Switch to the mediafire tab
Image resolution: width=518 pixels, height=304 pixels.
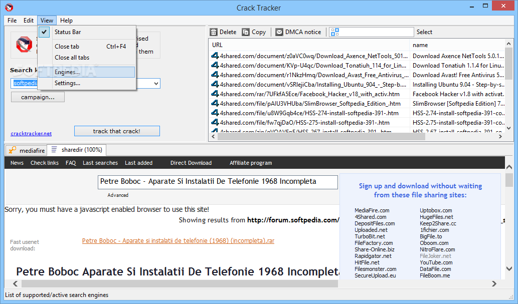[27, 150]
